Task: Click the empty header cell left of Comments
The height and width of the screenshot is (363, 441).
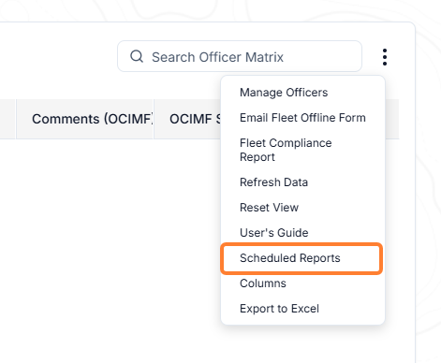Action: 7,119
